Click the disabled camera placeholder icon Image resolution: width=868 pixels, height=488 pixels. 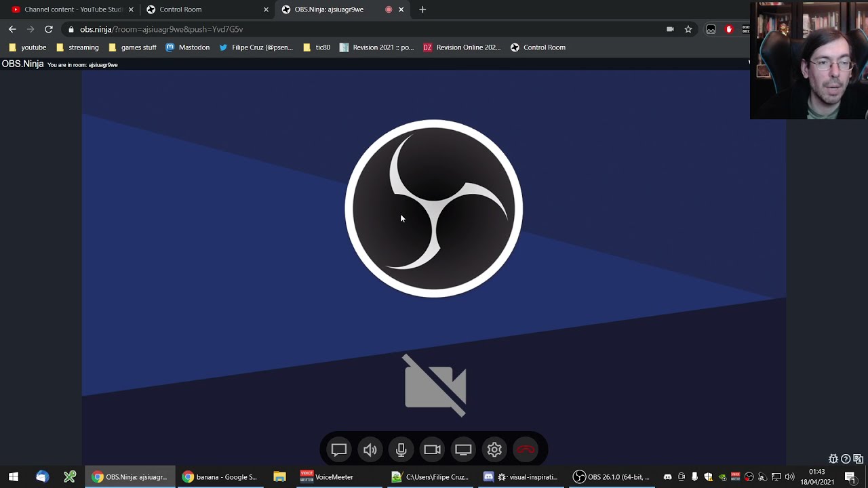click(435, 385)
